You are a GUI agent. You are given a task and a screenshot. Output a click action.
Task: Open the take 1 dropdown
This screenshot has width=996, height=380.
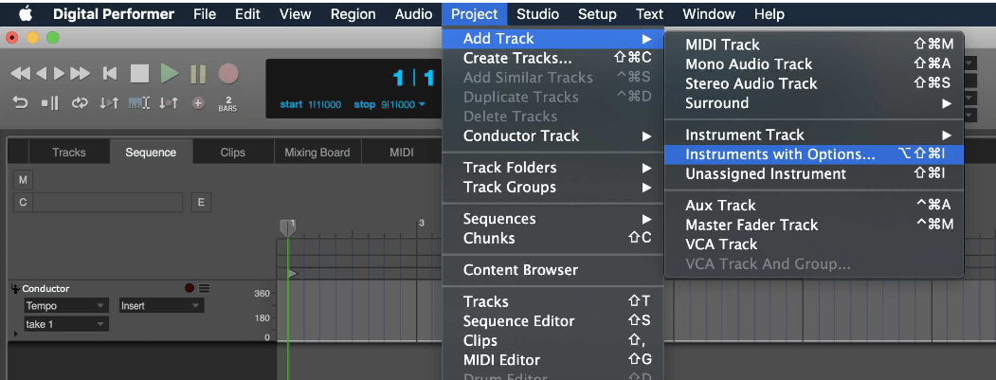66,324
